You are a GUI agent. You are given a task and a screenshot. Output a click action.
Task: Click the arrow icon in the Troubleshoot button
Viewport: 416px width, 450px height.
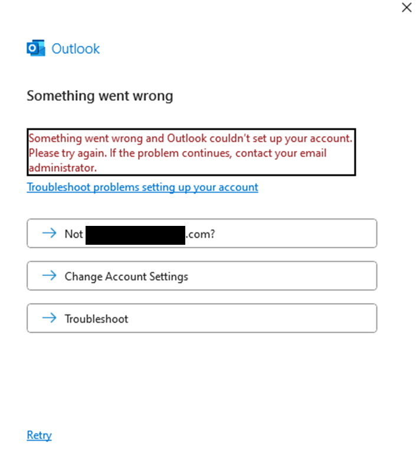(49, 318)
